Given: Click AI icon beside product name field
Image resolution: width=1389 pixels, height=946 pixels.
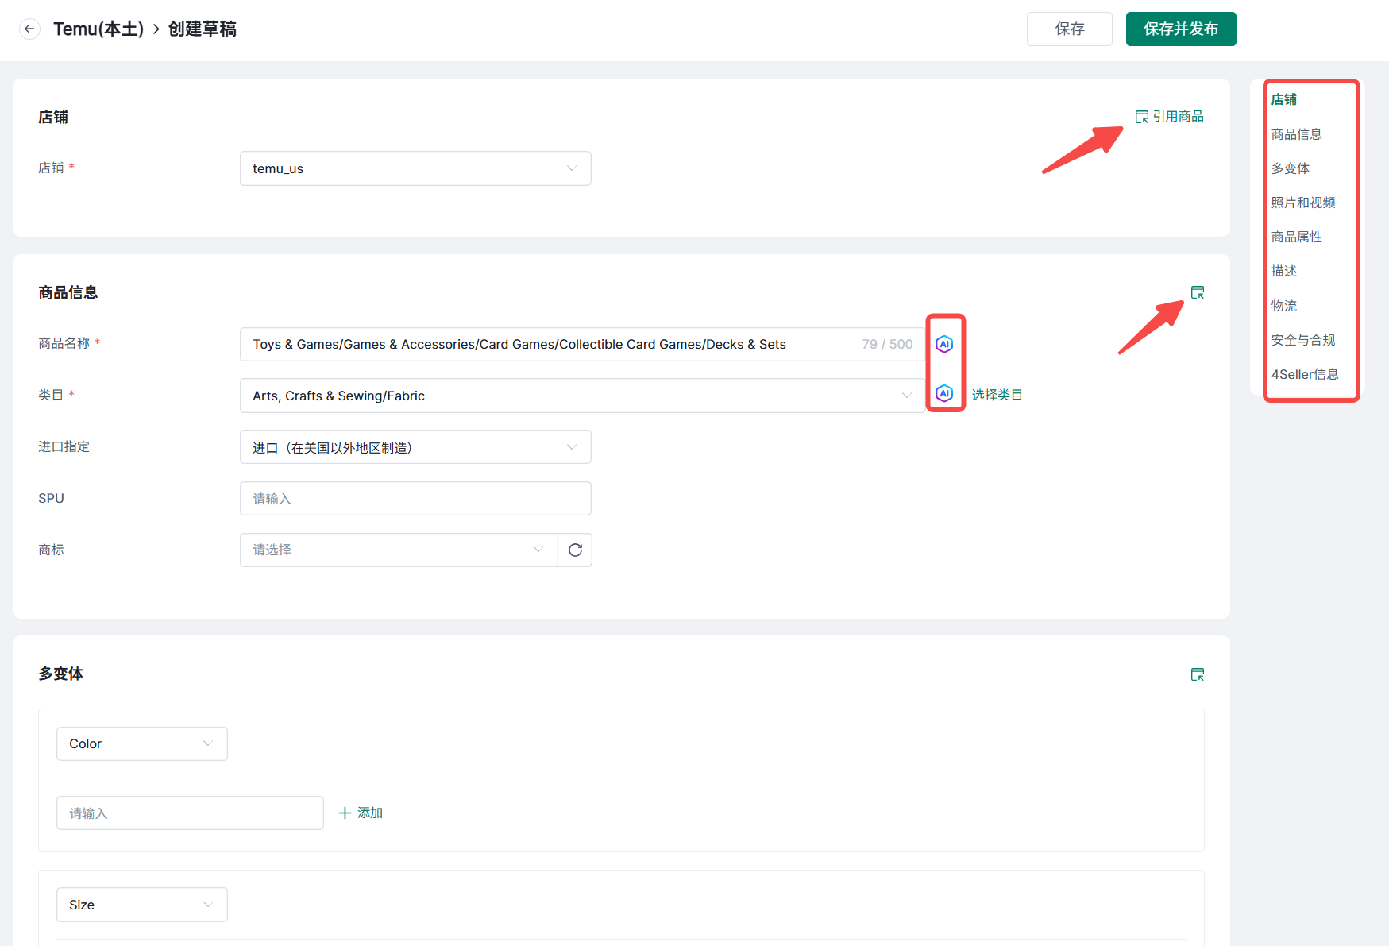Looking at the screenshot, I should (943, 344).
